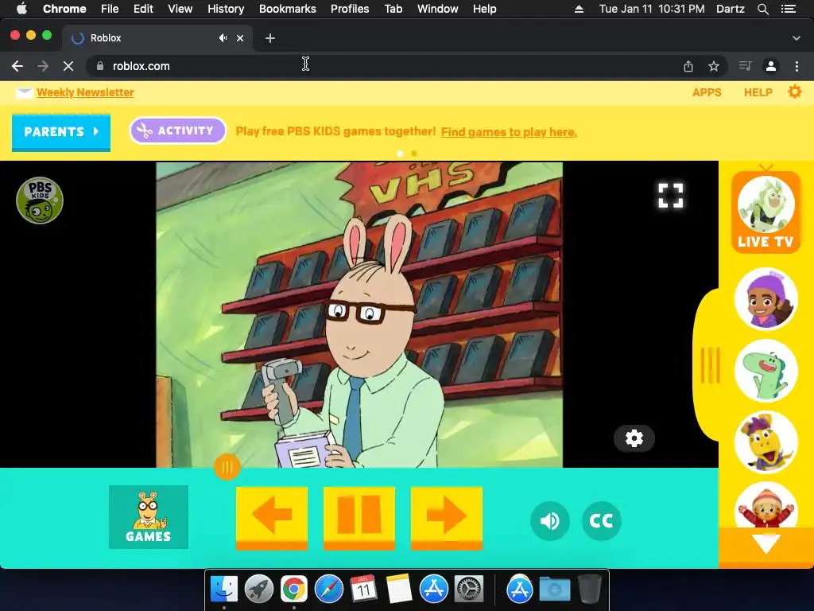814x611 pixels.
Task: Open Downloads folder in Dock
Action: click(554, 589)
